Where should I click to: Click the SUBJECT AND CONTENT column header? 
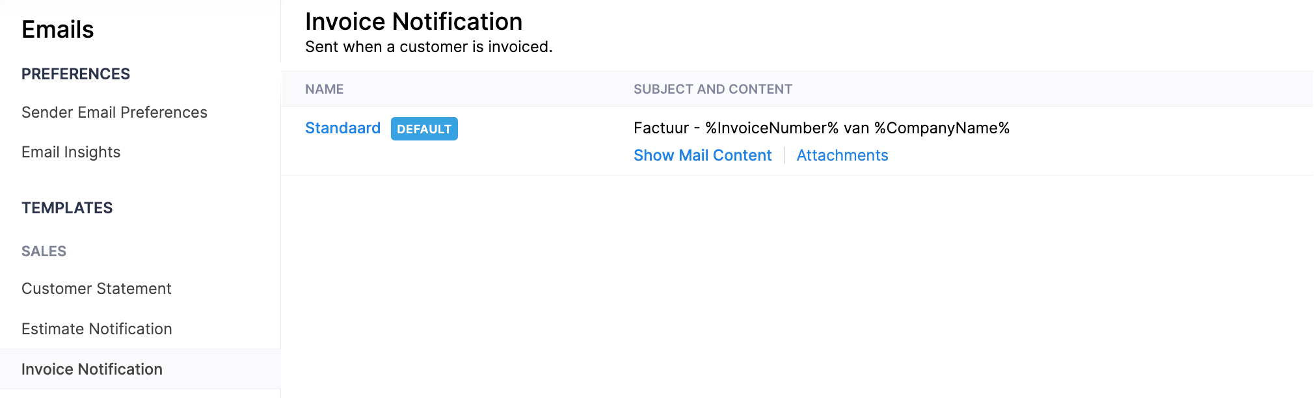712,89
